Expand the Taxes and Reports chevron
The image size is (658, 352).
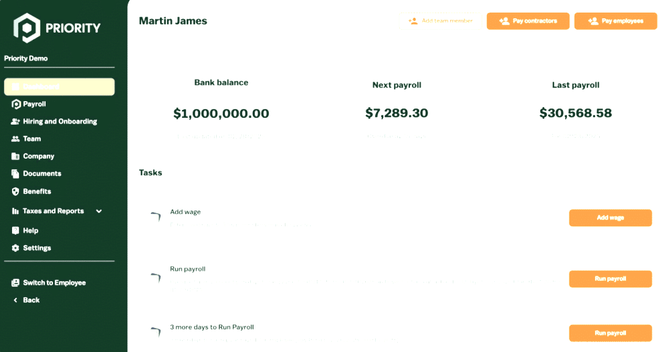click(x=99, y=211)
